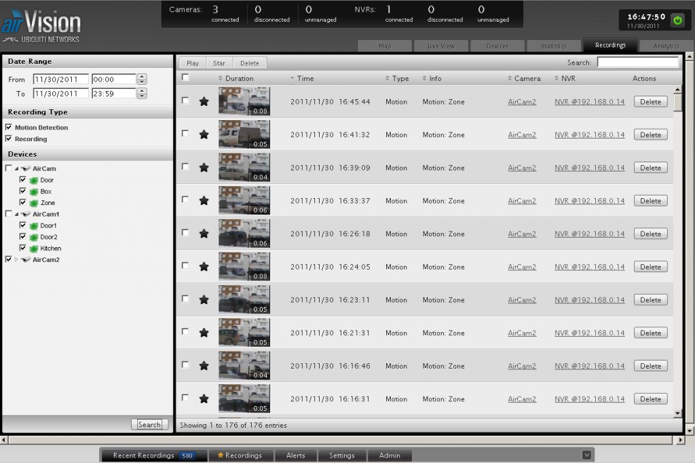Collapse the AirCam1 device tree
Screen dimensions: 695x463
click(16, 215)
